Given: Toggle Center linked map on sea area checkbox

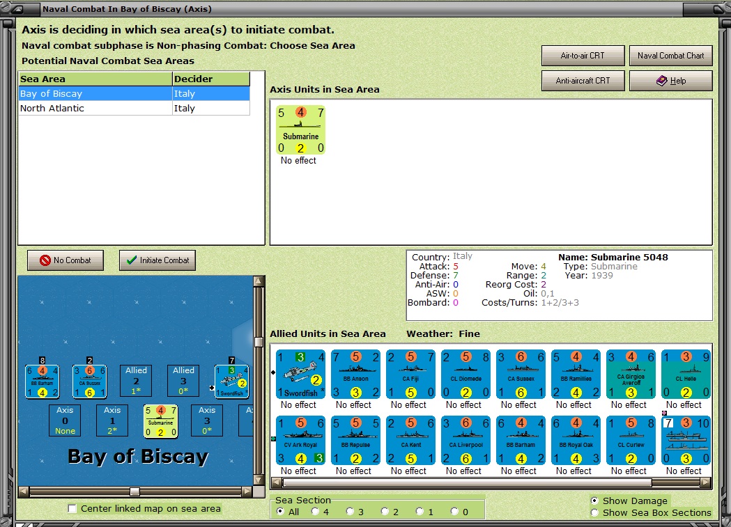Looking at the screenshot, I should click(x=72, y=508).
